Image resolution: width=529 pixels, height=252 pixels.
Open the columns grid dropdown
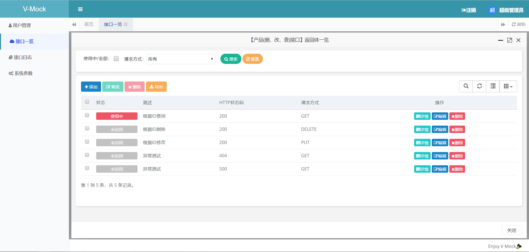pyautogui.click(x=508, y=86)
